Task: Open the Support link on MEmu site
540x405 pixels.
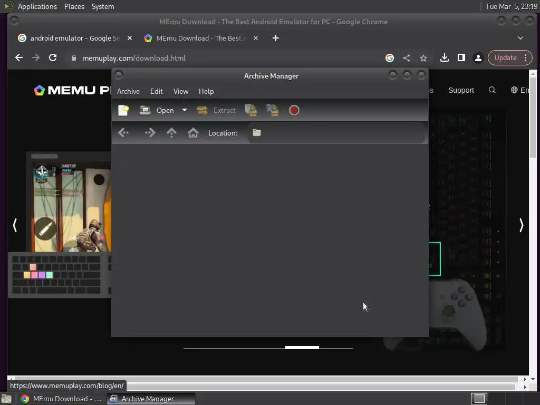Action: pyautogui.click(x=461, y=90)
